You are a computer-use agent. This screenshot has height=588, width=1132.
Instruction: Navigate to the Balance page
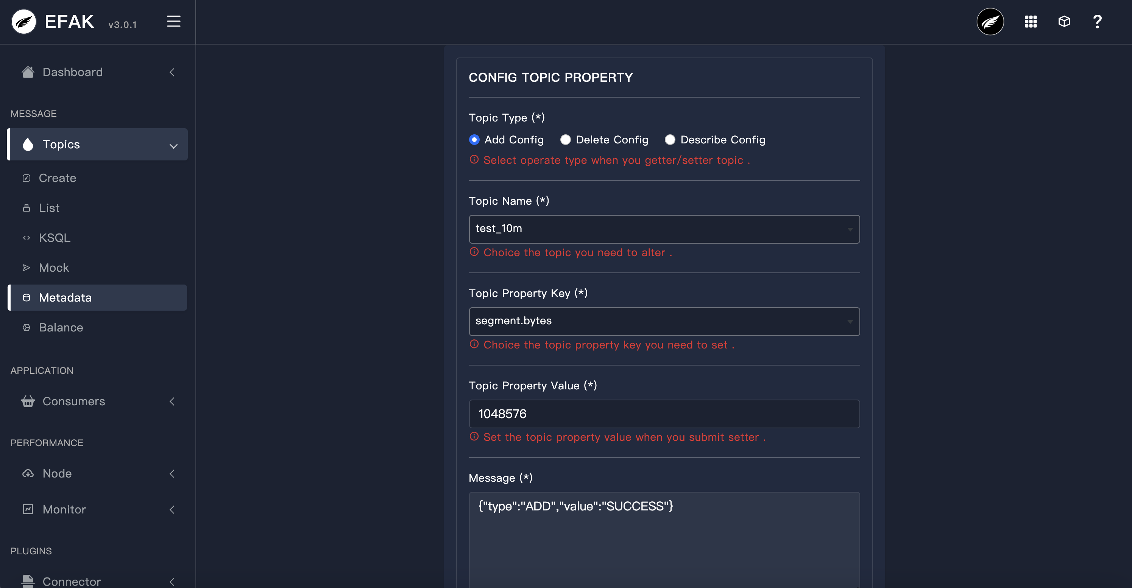point(61,328)
